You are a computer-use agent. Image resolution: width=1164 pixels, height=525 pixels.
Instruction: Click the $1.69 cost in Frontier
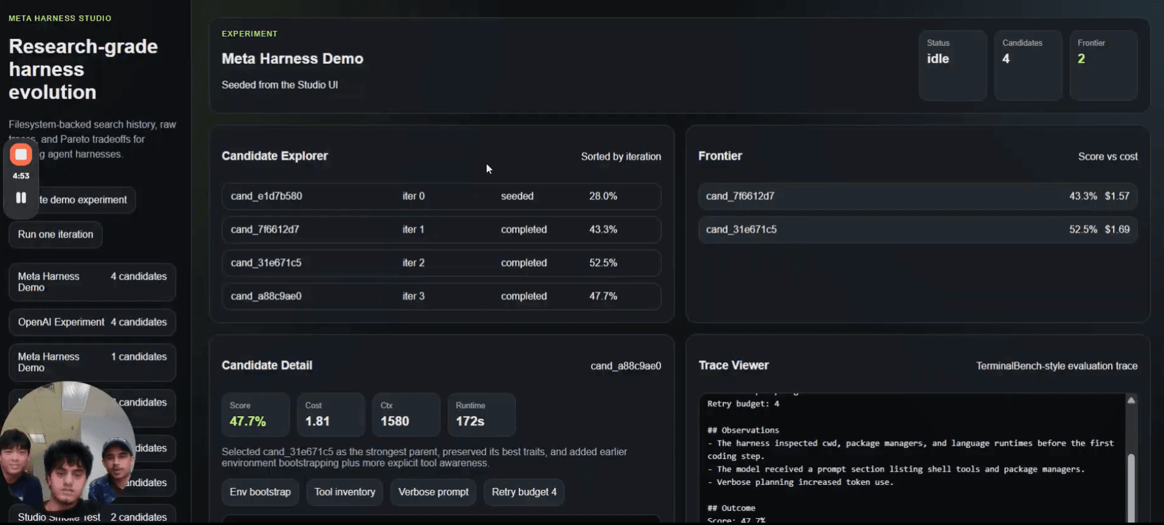tap(1117, 230)
